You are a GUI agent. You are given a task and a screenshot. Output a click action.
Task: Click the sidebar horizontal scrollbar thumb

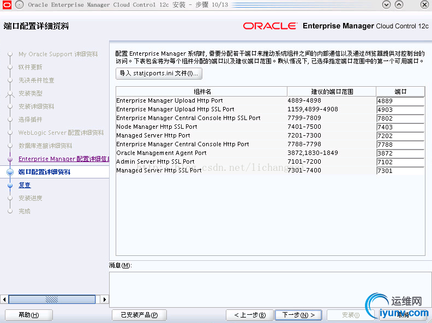52,300
